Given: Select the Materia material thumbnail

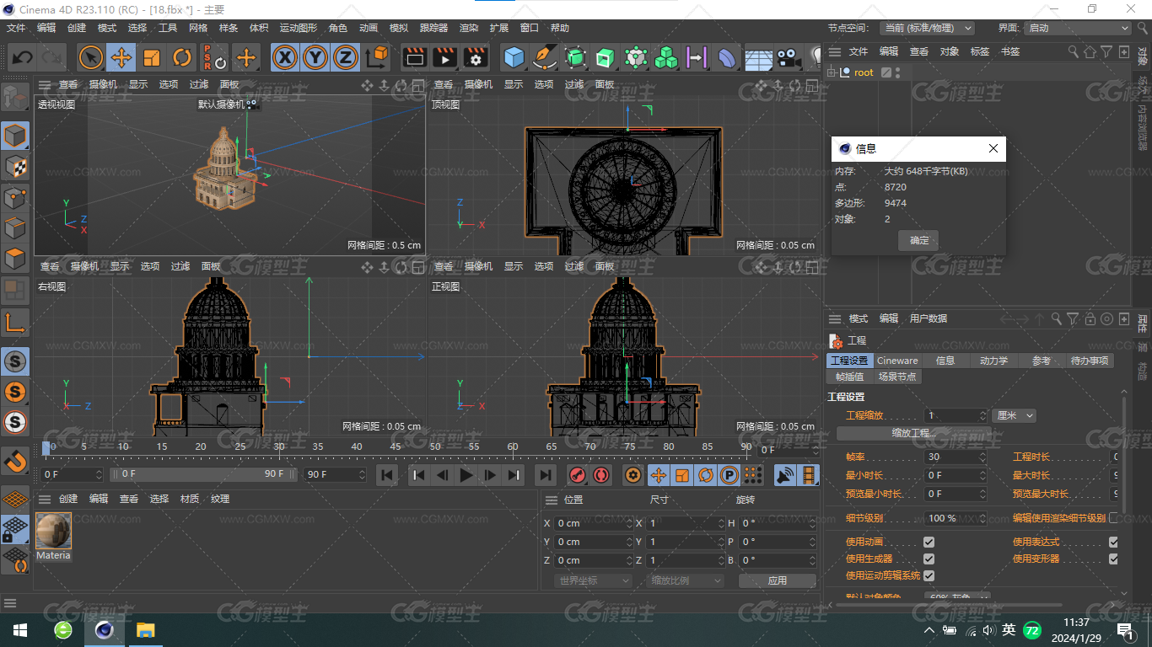Looking at the screenshot, I should 53,531.
